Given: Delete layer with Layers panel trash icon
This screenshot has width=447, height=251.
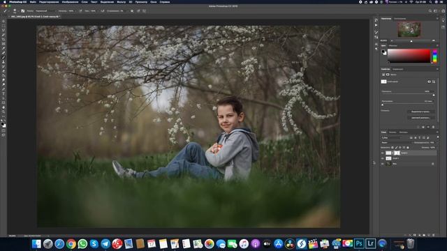Looking at the screenshot, I should (433, 235).
